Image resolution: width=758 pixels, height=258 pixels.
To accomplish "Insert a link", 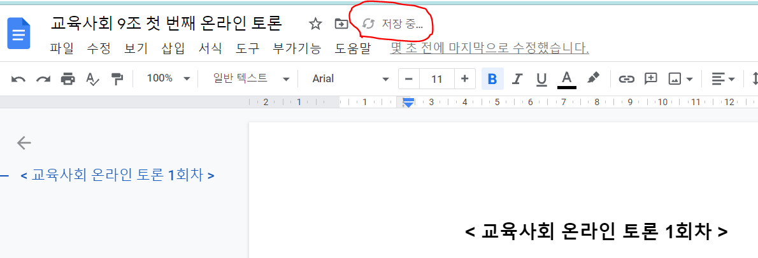I will pos(627,79).
